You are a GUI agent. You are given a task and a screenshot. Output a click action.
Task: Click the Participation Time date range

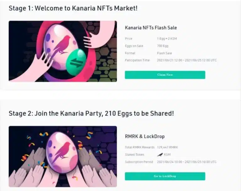coord(187,60)
